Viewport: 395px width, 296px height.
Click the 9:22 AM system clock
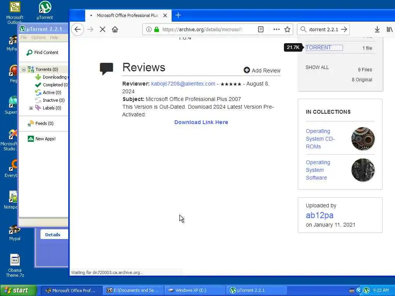pos(381,291)
